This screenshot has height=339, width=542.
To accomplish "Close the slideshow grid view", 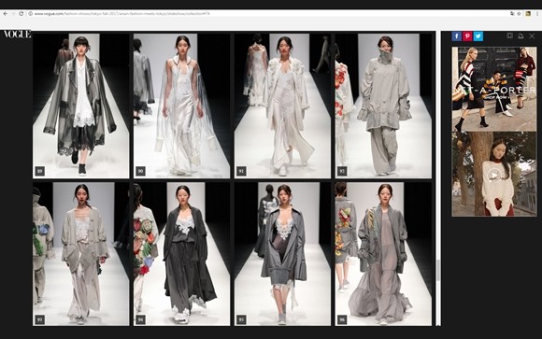I will coord(532,35).
